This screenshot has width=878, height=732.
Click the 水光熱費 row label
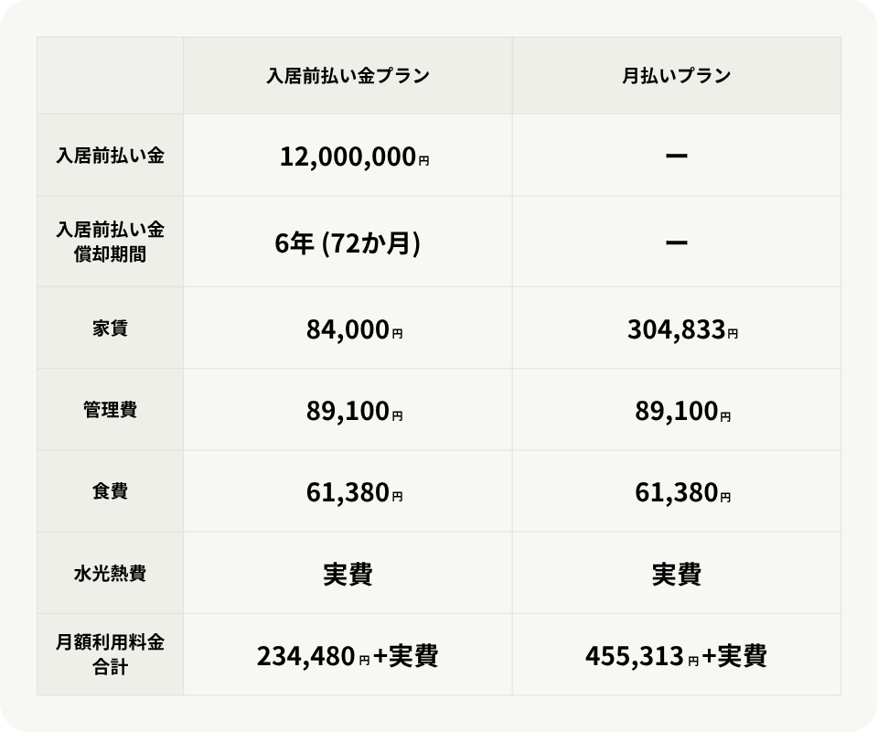110,574
